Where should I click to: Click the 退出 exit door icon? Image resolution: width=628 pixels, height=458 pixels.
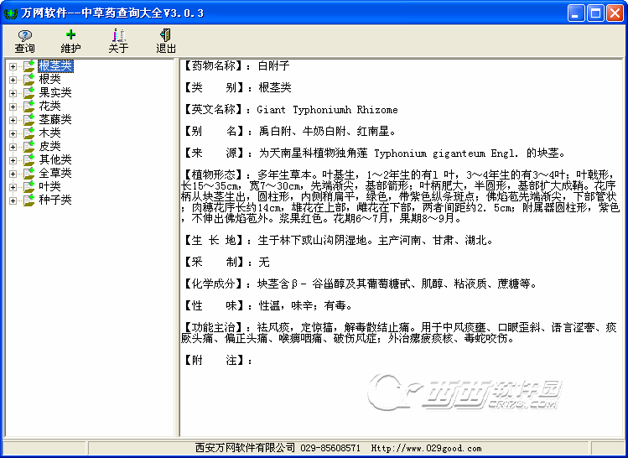165,35
